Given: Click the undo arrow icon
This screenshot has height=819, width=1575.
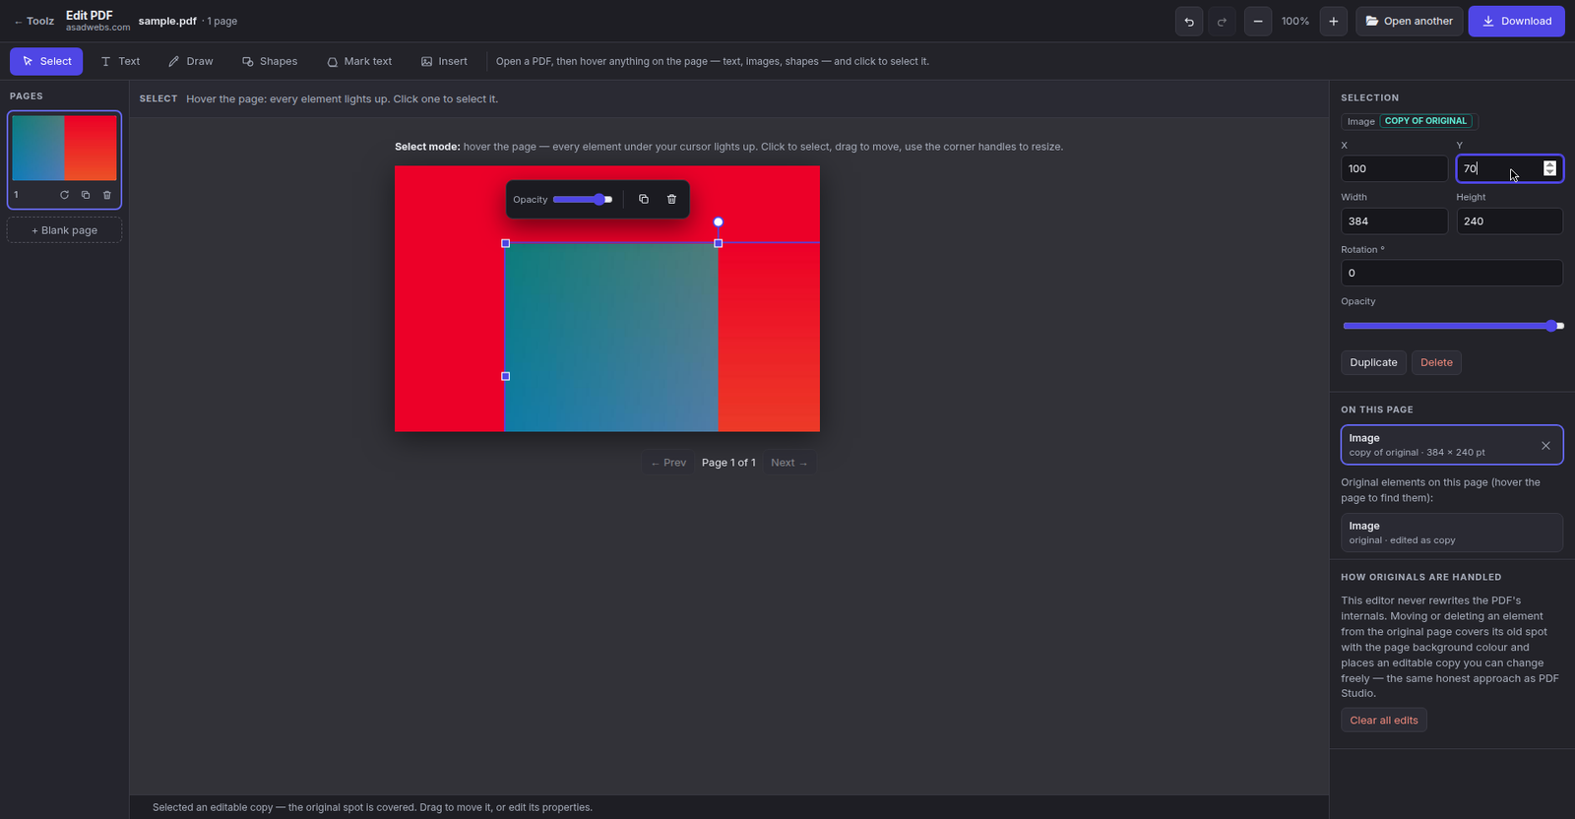Looking at the screenshot, I should (1189, 21).
